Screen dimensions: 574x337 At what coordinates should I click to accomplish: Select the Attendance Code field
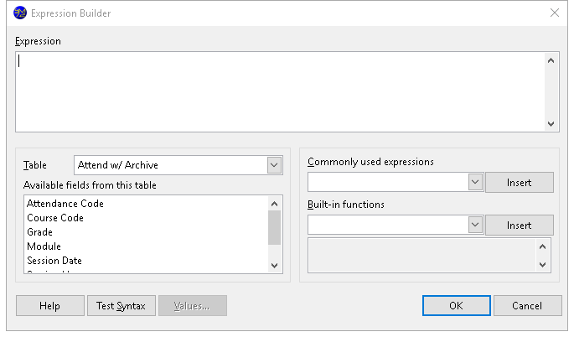pyautogui.click(x=65, y=204)
